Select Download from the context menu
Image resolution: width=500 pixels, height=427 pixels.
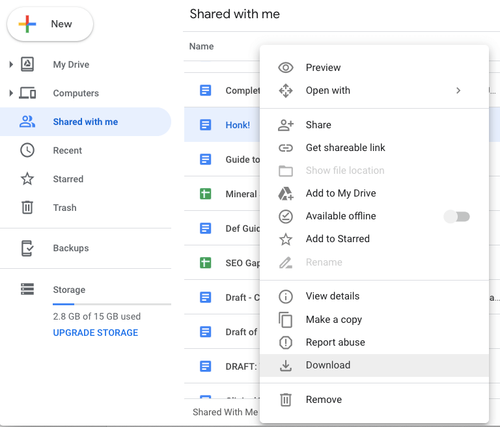328,365
